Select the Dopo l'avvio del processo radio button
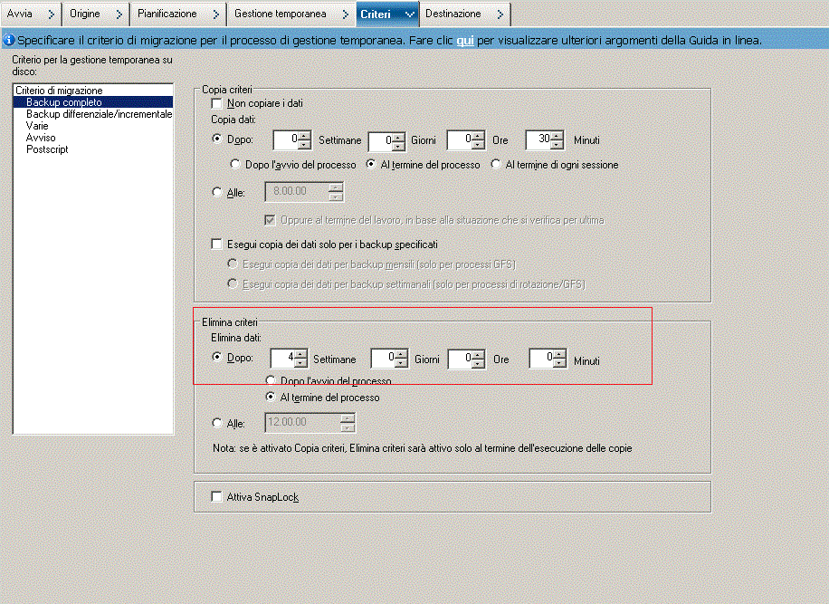The image size is (829, 604). 233,165
